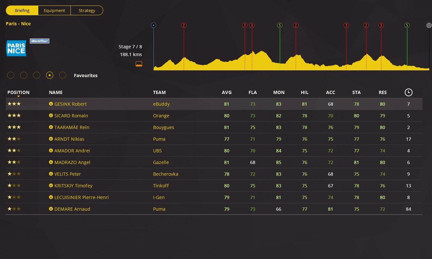
Task: Sort by FLA column header
Action: coord(253,92)
